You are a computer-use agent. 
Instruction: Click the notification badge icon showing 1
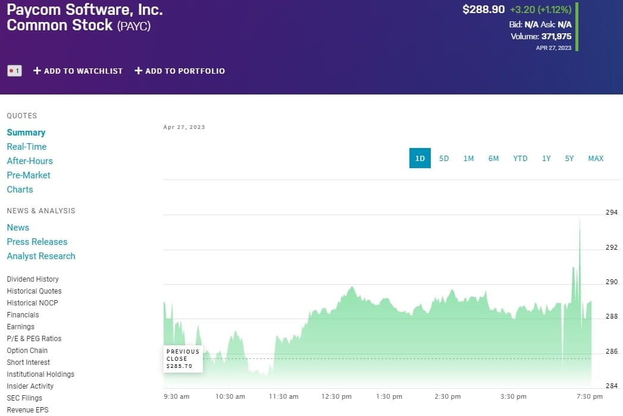(x=14, y=71)
